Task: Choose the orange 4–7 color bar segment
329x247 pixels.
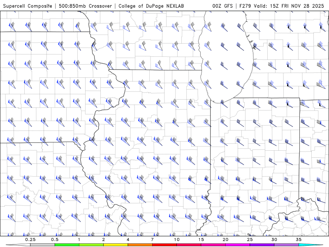Action: click(140, 245)
